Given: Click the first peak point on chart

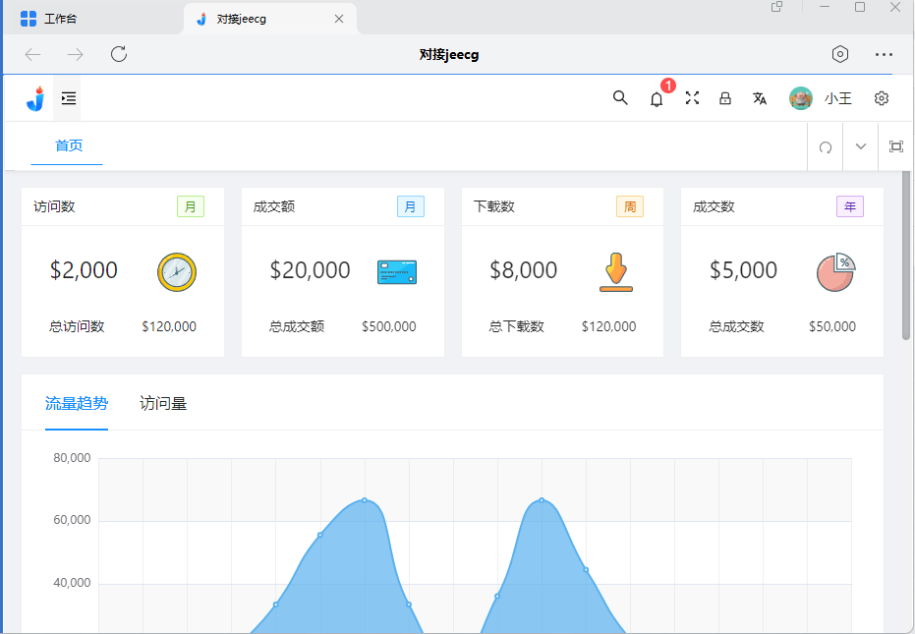Looking at the screenshot, I should 365,500.
